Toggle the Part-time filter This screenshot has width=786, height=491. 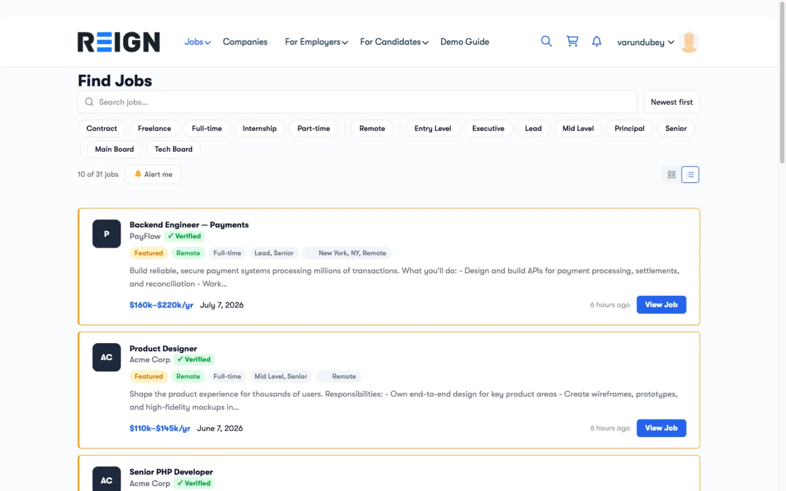pyautogui.click(x=313, y=129)
